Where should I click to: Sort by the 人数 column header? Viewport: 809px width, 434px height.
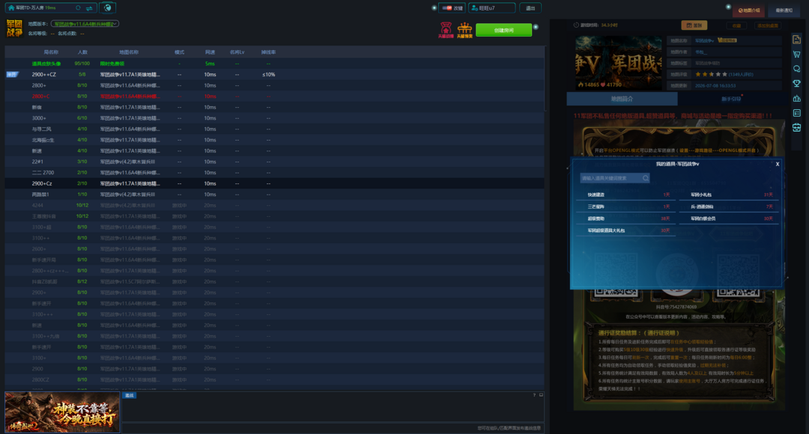click(82, 52)
